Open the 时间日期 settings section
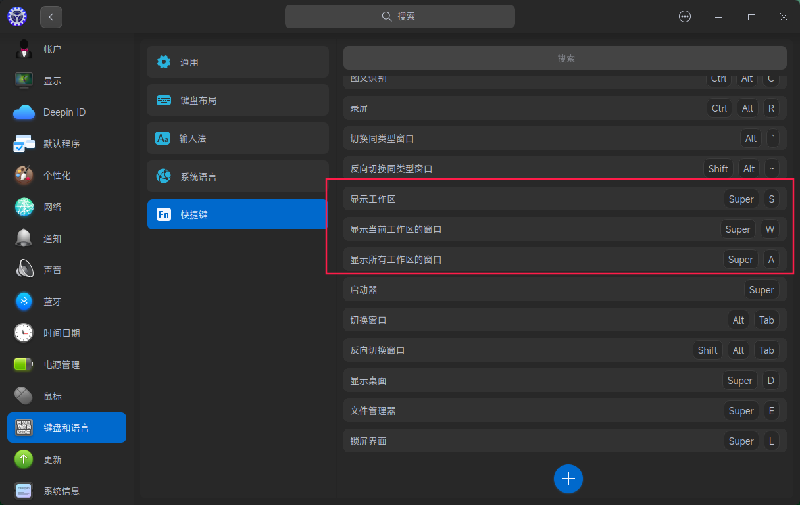 (66, 333)
